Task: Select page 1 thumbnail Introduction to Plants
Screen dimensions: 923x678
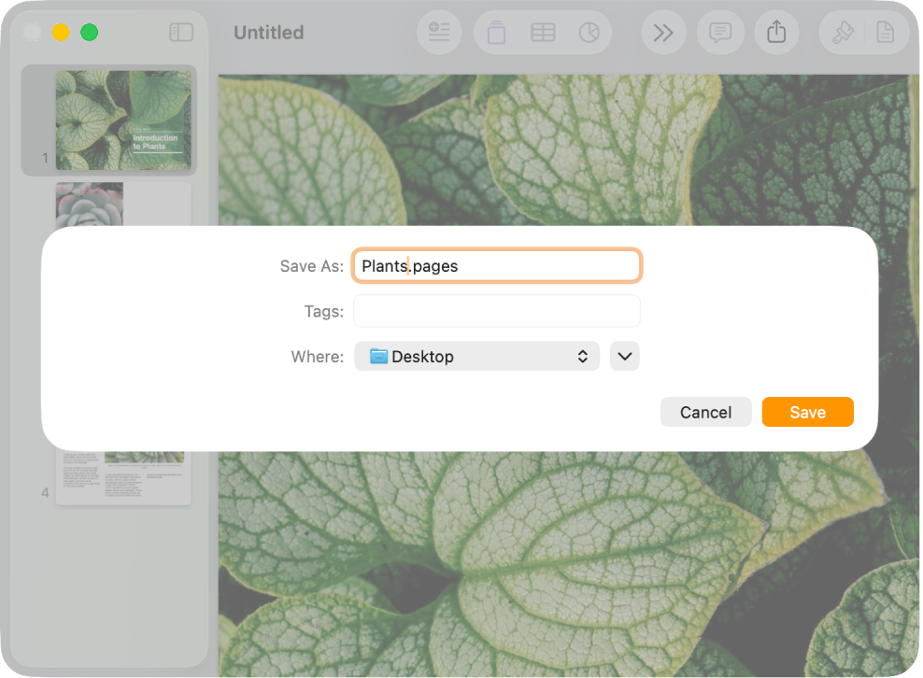Action: [123, 120]
